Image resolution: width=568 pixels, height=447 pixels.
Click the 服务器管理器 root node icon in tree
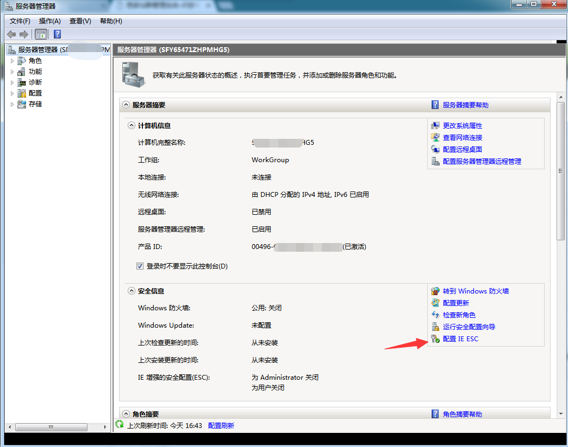tap(11, 49)
